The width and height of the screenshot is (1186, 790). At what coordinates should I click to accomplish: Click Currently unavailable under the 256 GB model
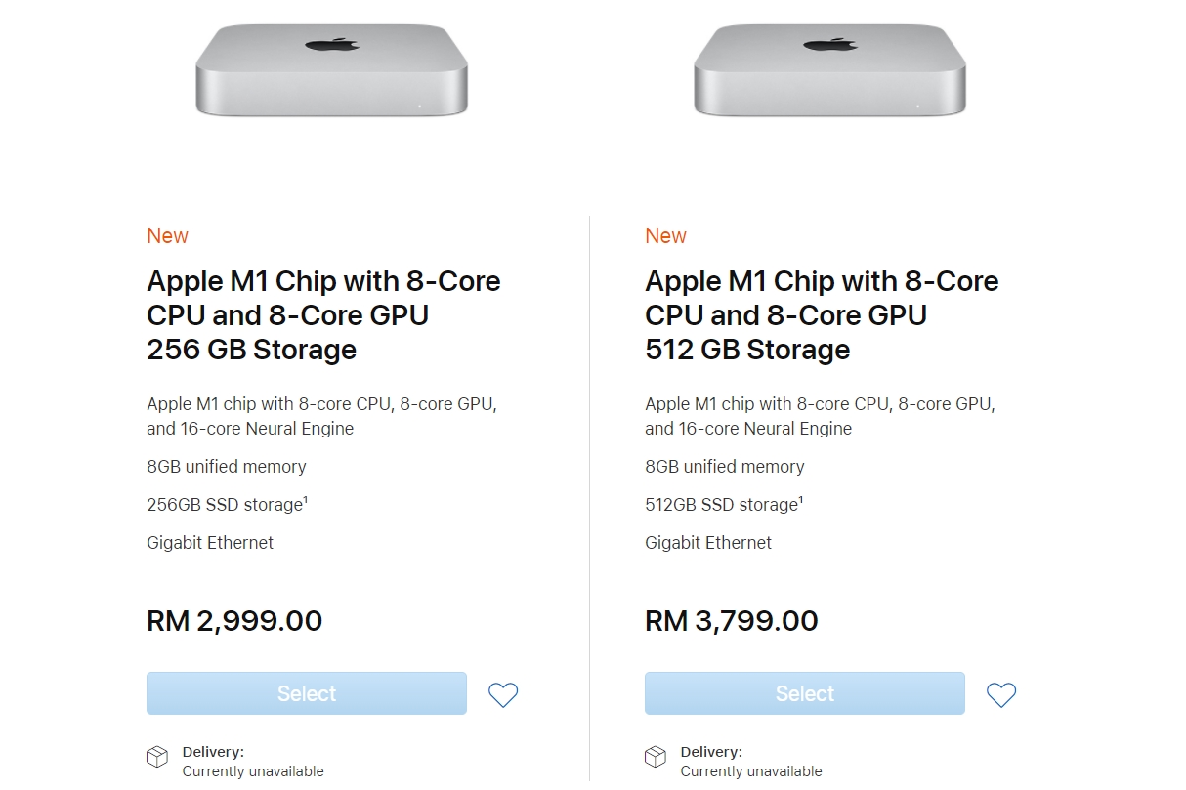pyautogui.click(x=253, y=771)
